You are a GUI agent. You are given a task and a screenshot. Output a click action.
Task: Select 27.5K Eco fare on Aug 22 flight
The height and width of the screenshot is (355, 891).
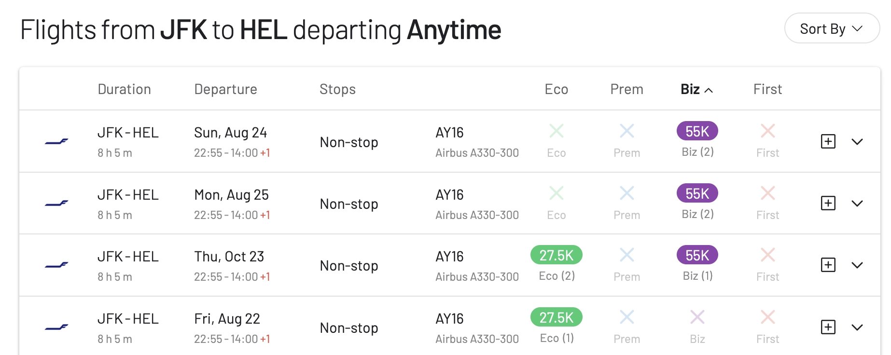556,317
